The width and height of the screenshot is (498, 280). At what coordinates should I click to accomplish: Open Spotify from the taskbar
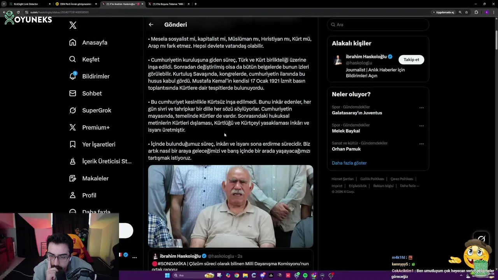[x=305, y=275]
